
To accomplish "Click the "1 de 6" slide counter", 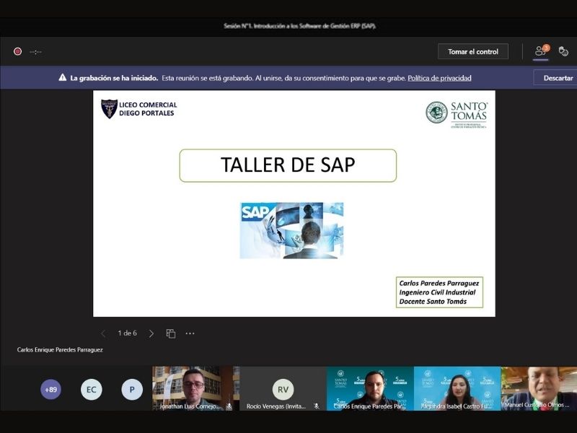I will (127, 333).
